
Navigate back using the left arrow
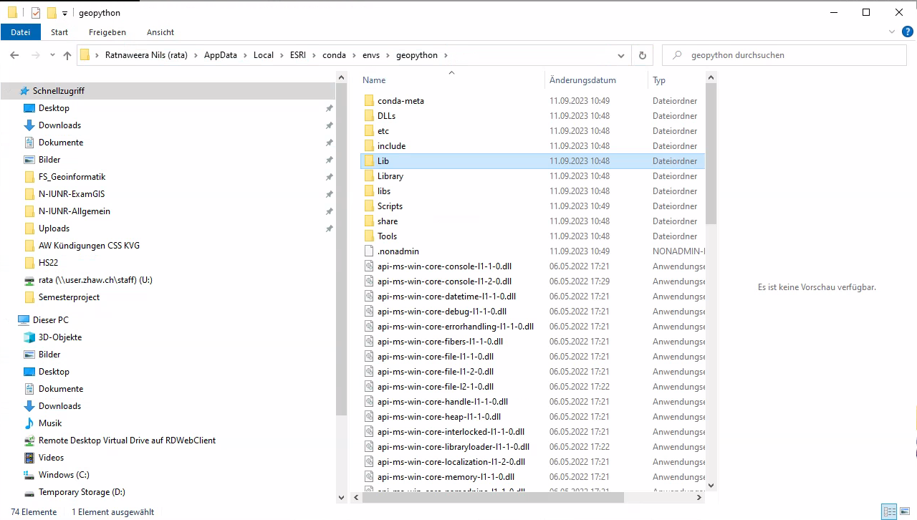pyautogui.click(x=14, y=55)
